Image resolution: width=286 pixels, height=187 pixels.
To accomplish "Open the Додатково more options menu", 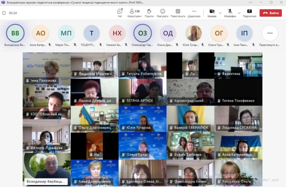I will (x=194, y=13).
